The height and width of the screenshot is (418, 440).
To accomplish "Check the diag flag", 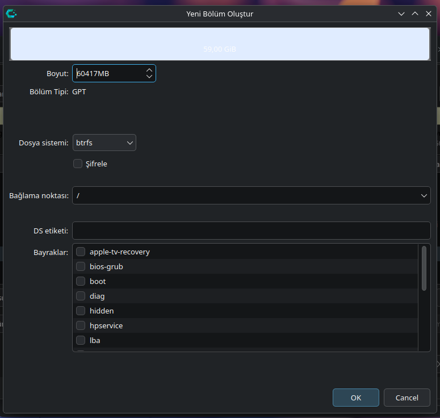I will (x=81, y=296).
